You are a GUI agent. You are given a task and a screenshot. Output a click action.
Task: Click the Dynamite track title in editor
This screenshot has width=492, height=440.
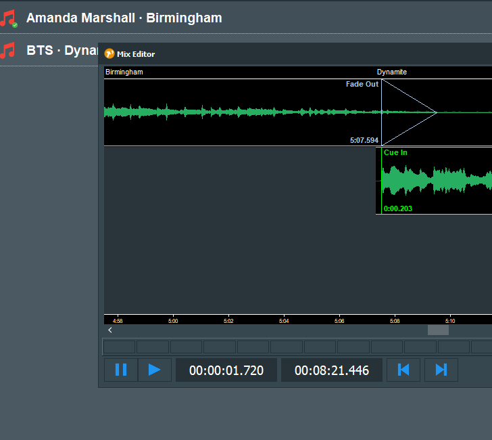click(x=391, y=72)
